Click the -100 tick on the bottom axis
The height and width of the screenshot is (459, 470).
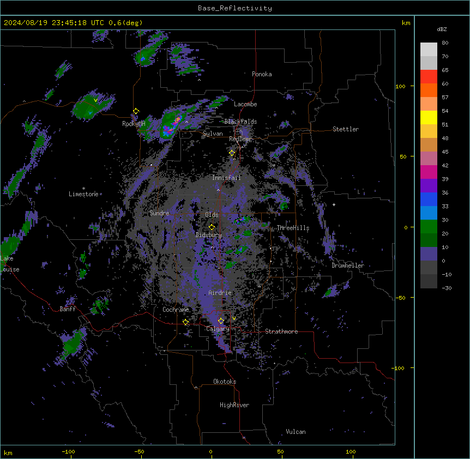pyautogui.click(x=68, y=451)
